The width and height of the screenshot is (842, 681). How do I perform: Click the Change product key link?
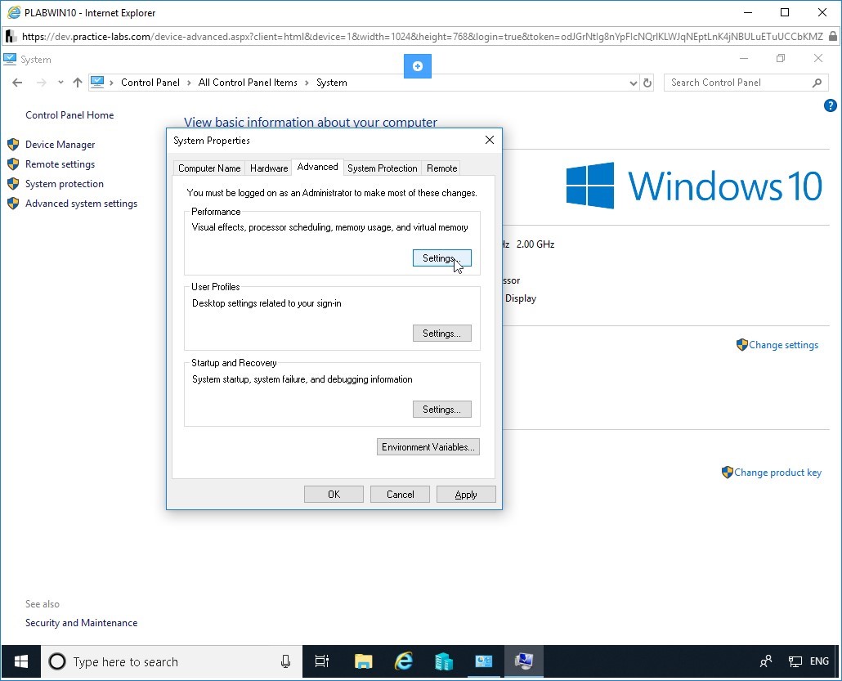tap(777, 473)
